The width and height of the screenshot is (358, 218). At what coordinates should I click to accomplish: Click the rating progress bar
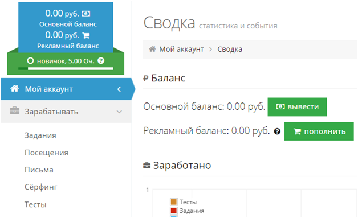pyautogui.click(x=66, y=68)
